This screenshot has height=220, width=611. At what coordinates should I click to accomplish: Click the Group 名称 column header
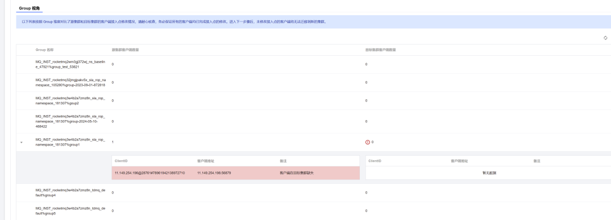coord(45,50)
